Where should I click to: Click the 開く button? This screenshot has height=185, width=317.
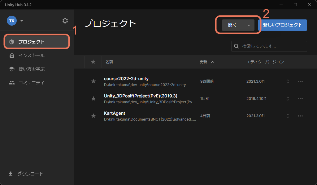[232, 25]
